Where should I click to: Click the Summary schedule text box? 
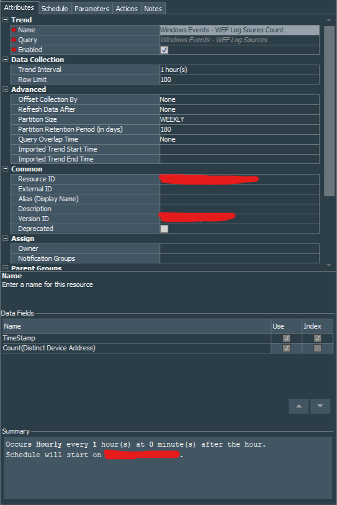[x=168, y=468]
